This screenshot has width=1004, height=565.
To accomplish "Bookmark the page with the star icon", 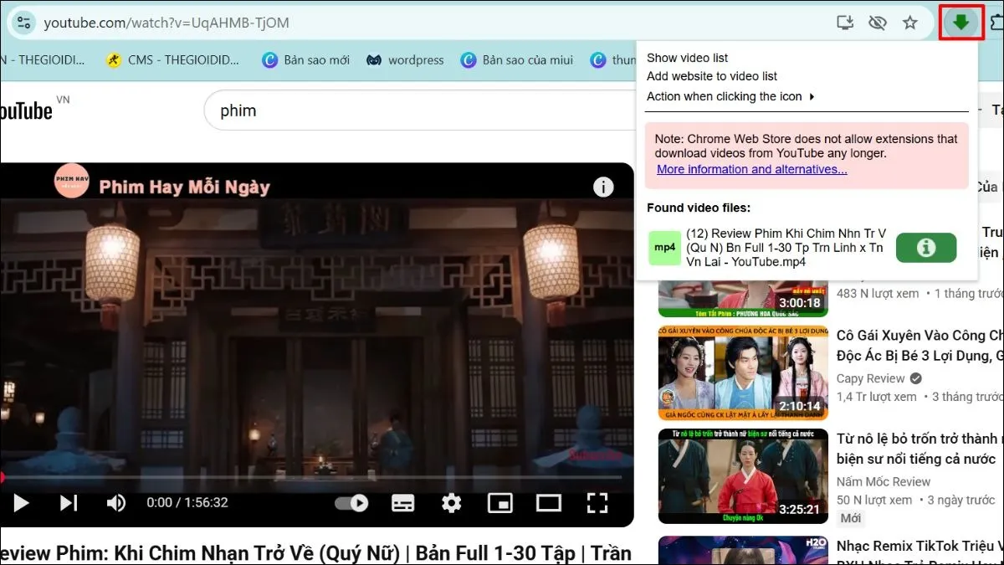I will coord(909,23).
